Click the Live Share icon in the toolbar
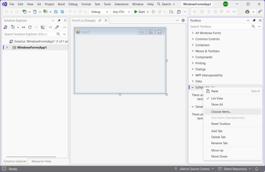265x172 pixels. (260, 12)
